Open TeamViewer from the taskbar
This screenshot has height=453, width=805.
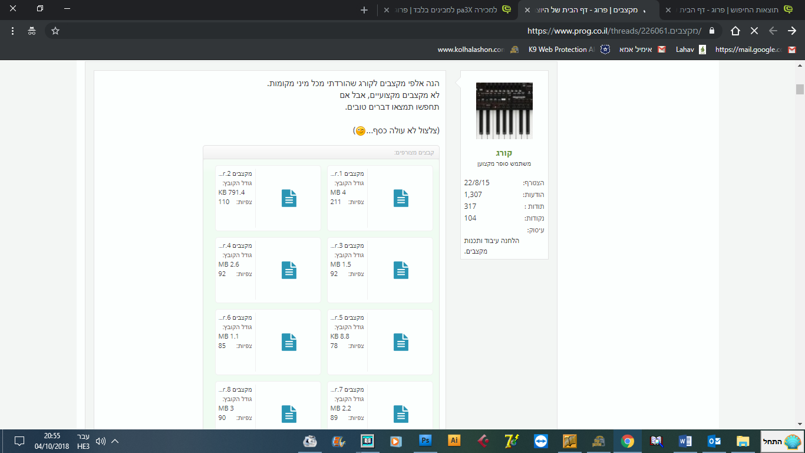point(541,441)
